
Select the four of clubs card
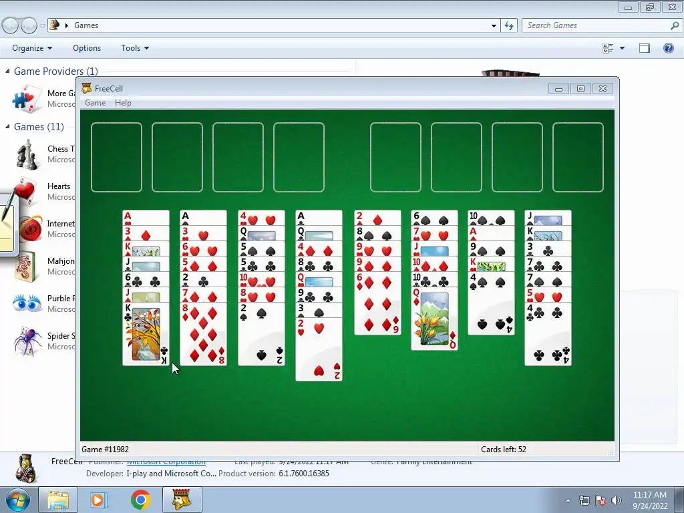(548, 334)
